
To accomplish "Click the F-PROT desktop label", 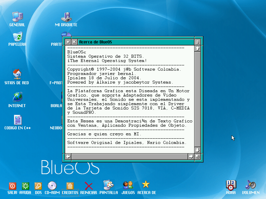I will click(x=56, y=83).
